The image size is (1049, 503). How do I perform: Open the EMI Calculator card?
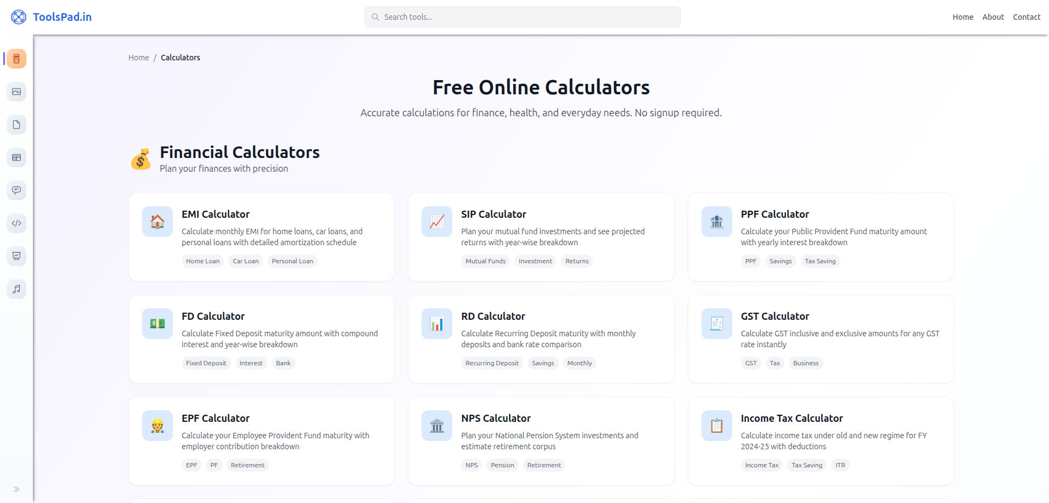pyautogui.click(x=261, y=237)
